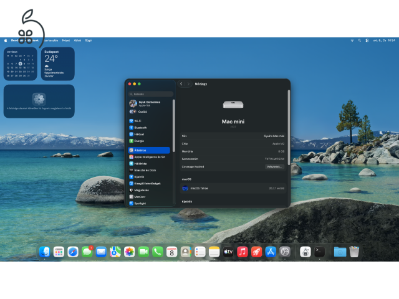Open Photos app in the Dock

pyautogui.click(x=130, y=252)
